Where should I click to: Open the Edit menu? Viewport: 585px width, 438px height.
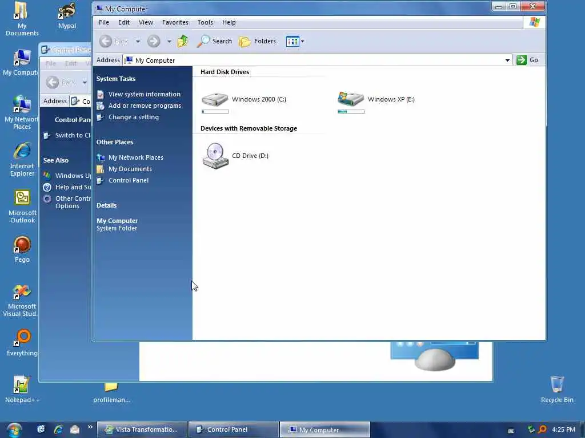[x=124, y=22]
